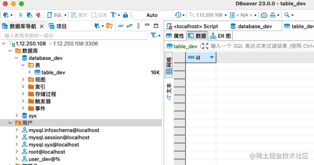Select the 索引 folder
Screen dimensions: 314x165
37,87
